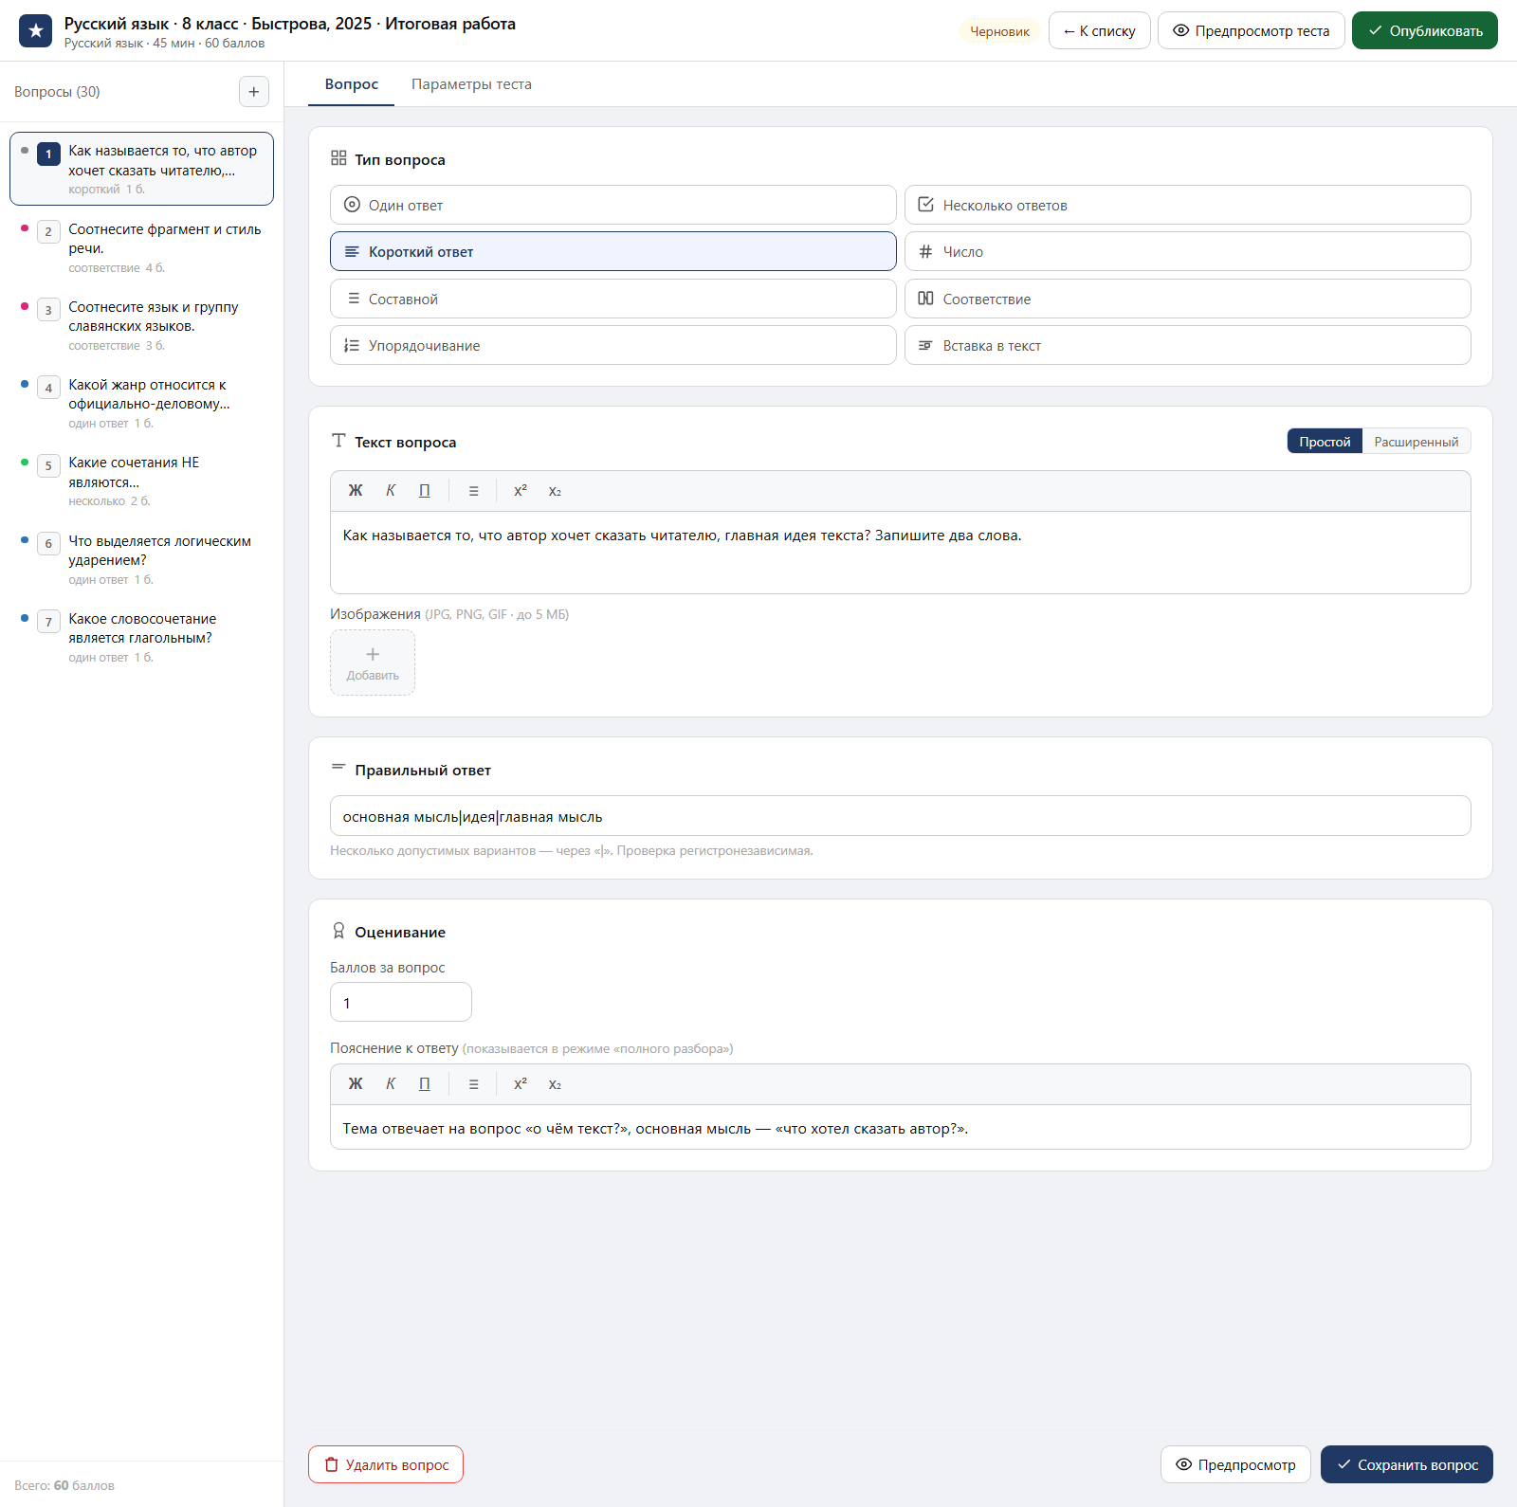Viewport: 1517px width, 1507px height.
Task: Apply superscript in question text toolbar
Action: [521, 491]
